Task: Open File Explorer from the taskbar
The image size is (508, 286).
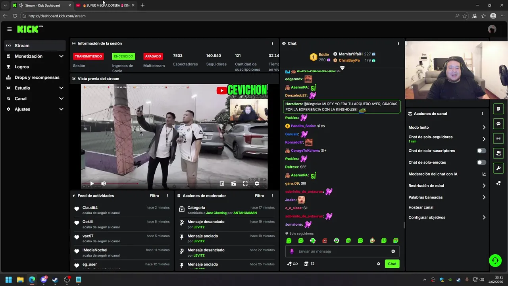Action: [x=20, y=280]
